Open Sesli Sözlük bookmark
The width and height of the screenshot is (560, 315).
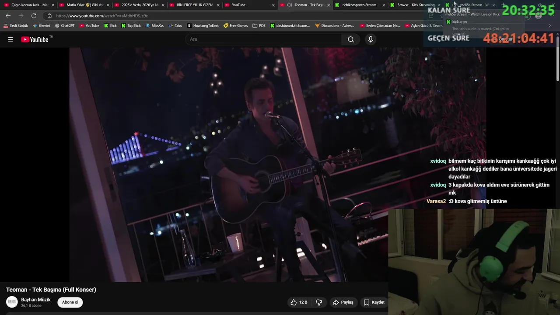tap(16, 26)
